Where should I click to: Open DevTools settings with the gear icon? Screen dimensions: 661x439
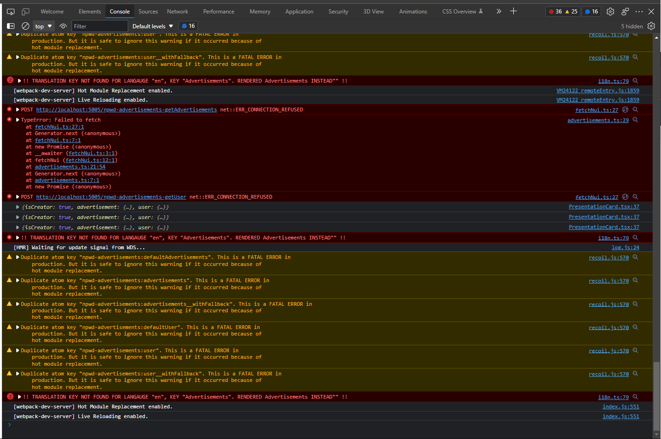(610, 11)
